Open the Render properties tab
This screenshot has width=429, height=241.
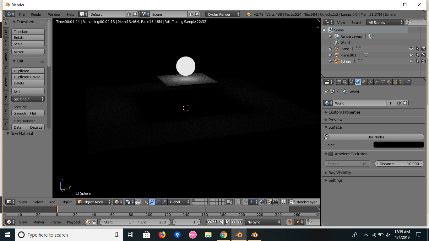pyautogui.click(x=339, y=82)
